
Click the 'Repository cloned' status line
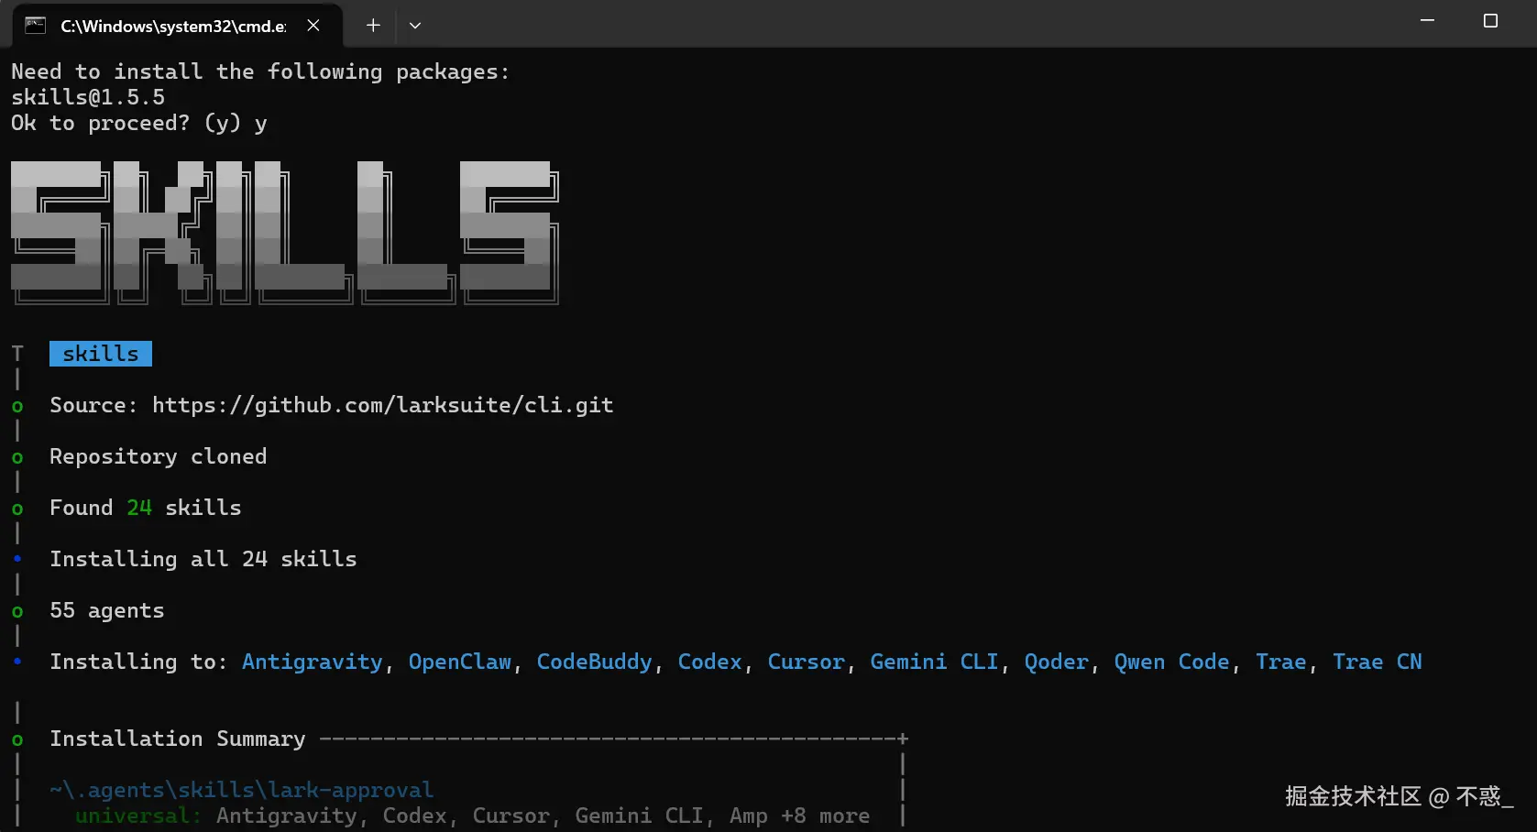[x=159, y=456]
